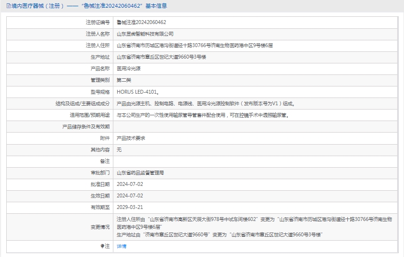Click the 变更情况 change description text

pos(255,226)
